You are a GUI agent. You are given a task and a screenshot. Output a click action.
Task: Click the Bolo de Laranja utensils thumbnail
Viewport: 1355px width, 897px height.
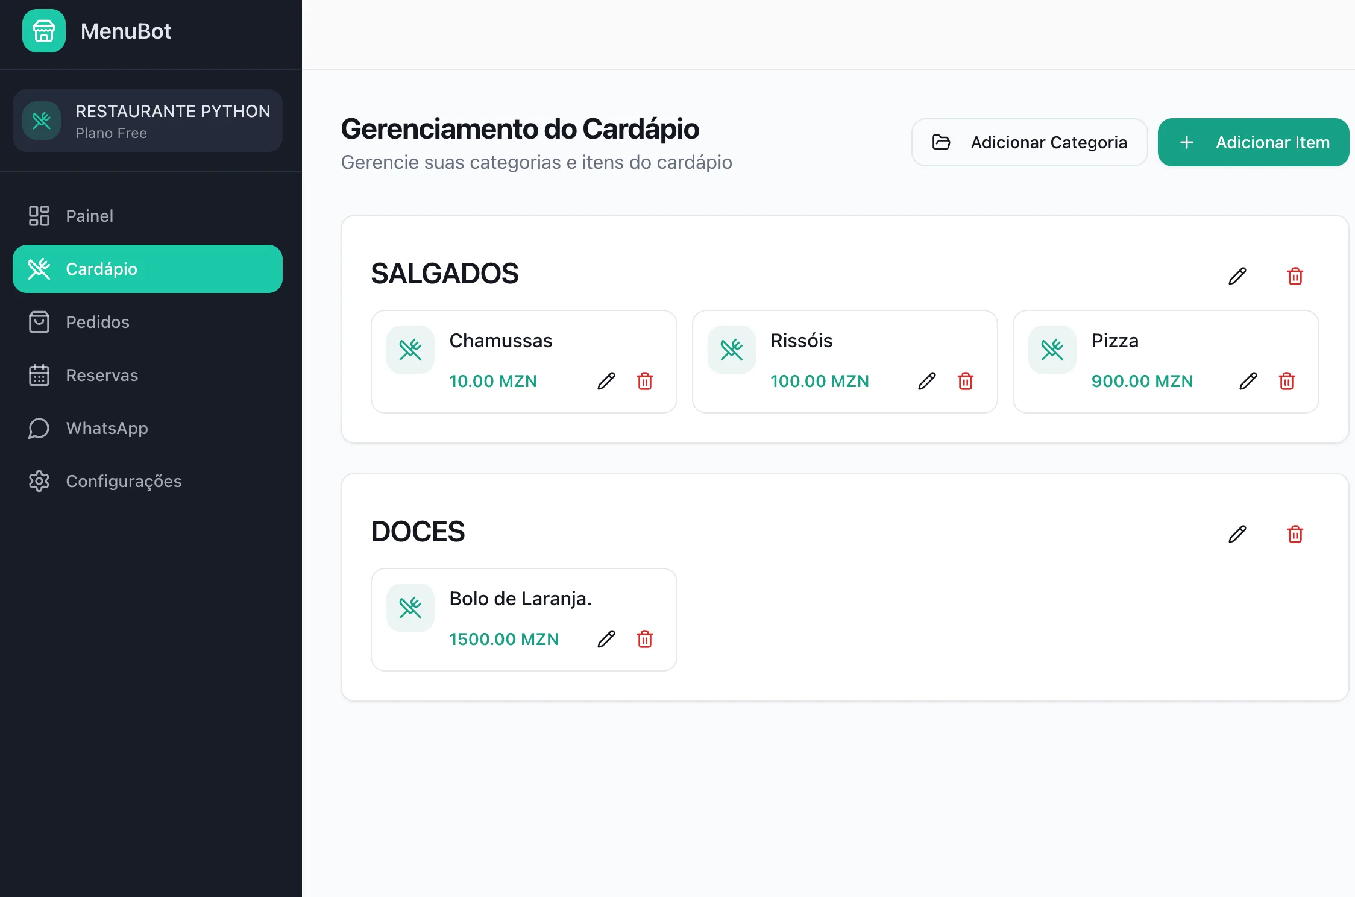coord(410,608)
